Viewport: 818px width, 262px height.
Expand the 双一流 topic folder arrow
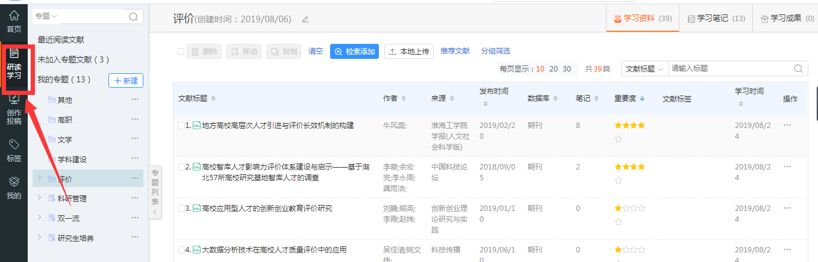(x=40, y=218)
